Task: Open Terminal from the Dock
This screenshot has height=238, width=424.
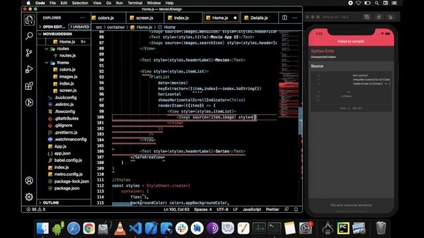Action: 274,228
